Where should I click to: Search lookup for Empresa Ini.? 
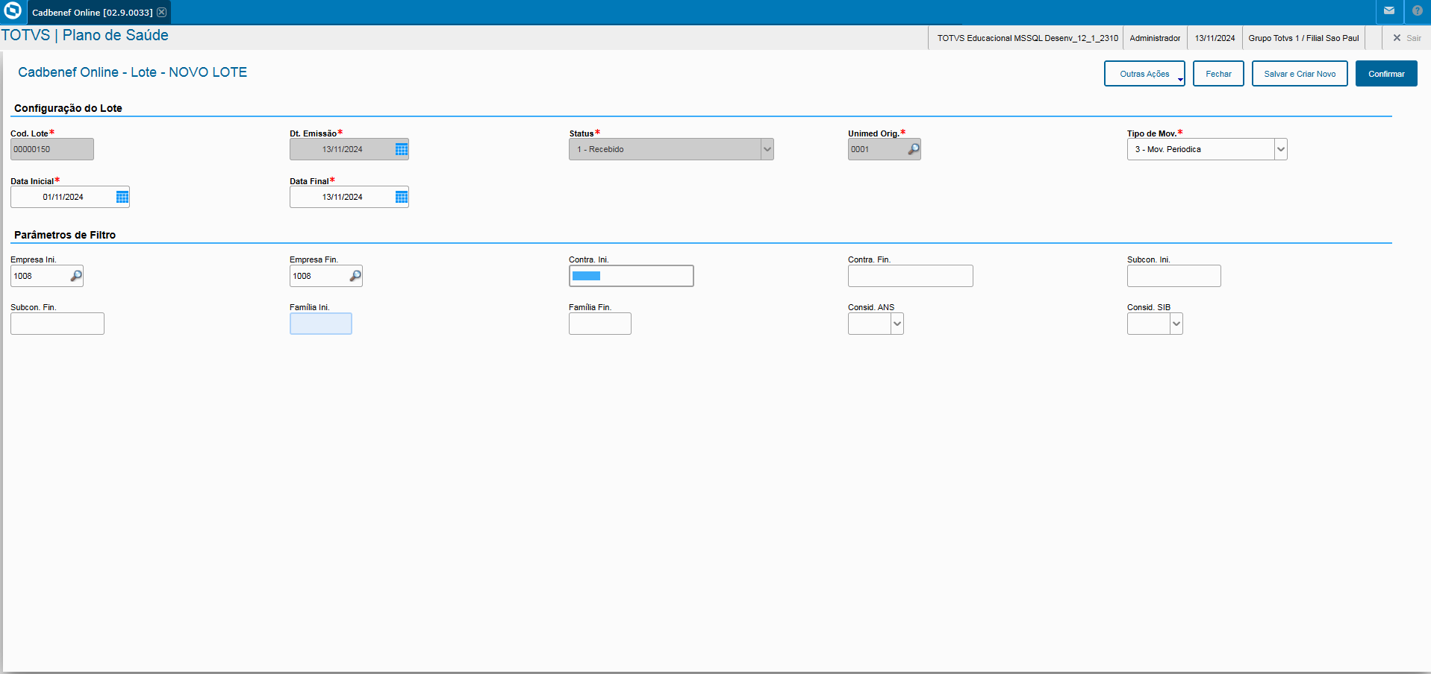[76, 276]
